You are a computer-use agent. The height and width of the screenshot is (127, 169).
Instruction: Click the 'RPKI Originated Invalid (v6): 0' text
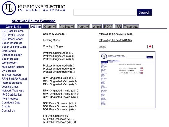click(61, 97)
